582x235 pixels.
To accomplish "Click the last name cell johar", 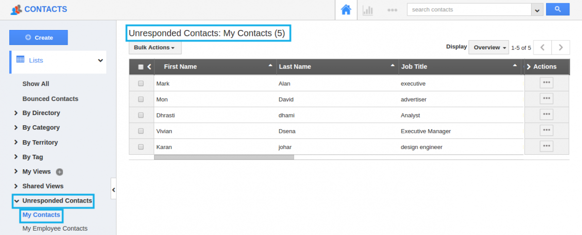I will (x=285, y=147).
